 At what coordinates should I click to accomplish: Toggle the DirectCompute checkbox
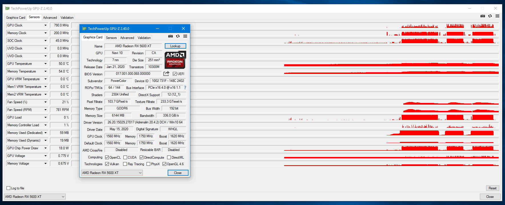pos(142,158)
